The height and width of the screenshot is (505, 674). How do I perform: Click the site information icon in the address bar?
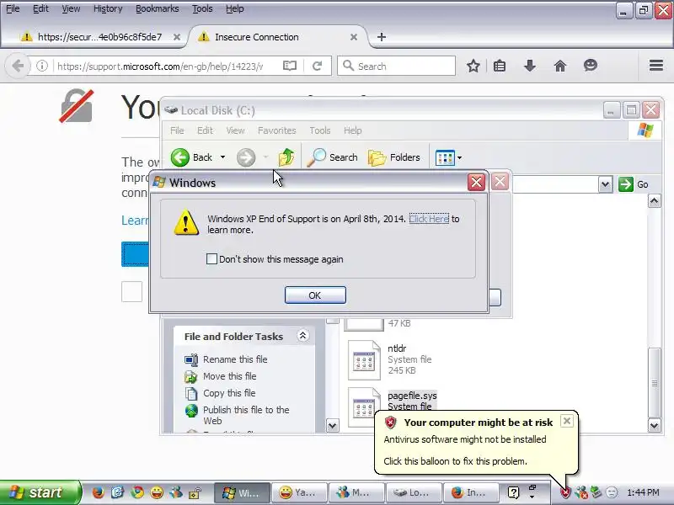(x=41, y=66)
